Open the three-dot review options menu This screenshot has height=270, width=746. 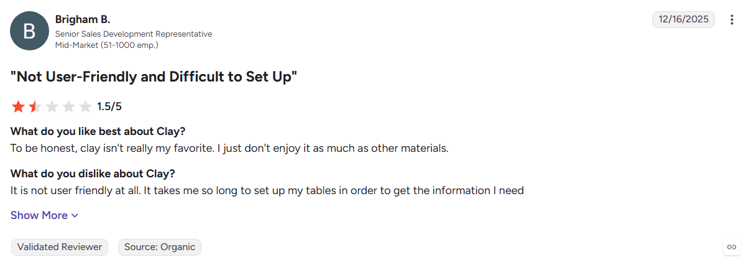tap(732, 19)
